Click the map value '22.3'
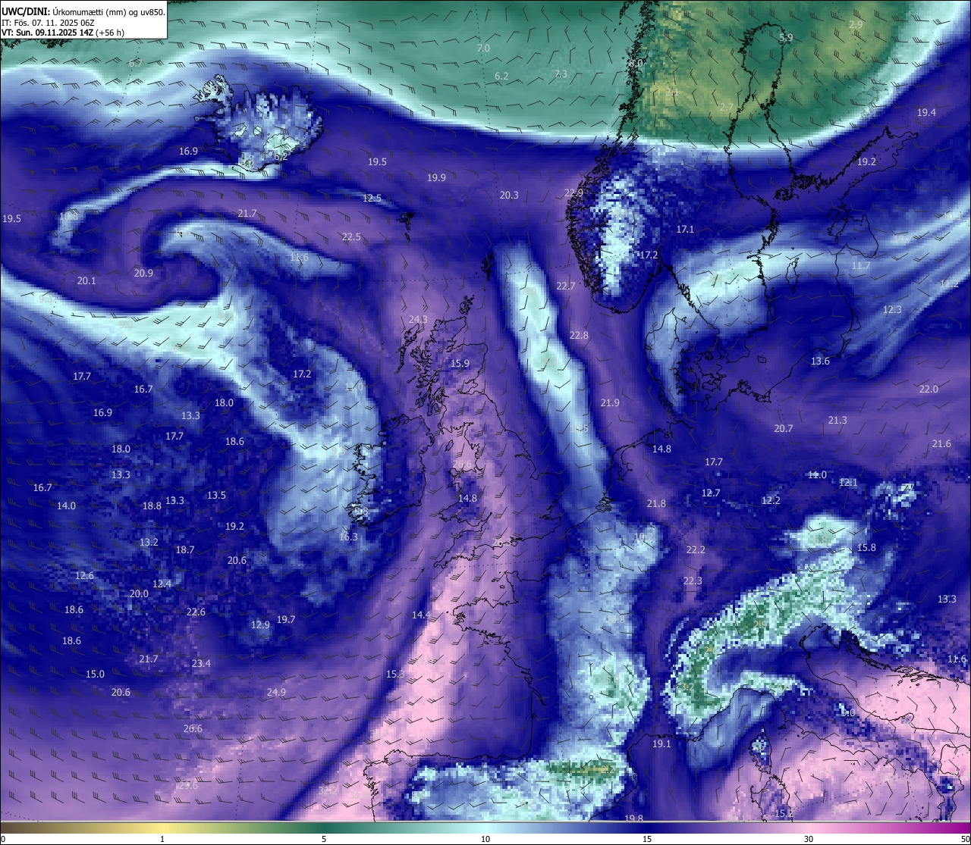This screenshot has width=971, height=845. pyautogui.click(x=693, y=581)
